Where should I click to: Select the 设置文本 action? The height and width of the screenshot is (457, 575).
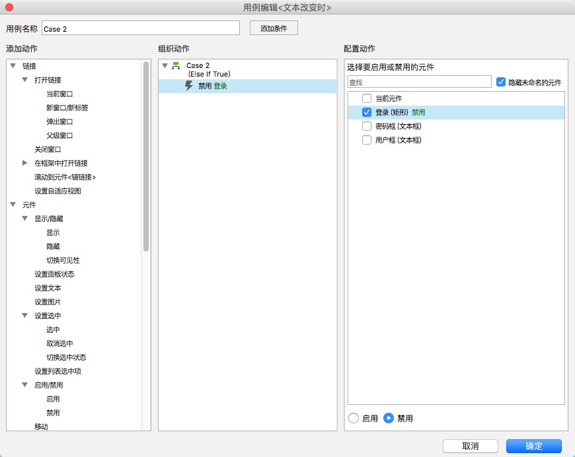pos(48,288)
